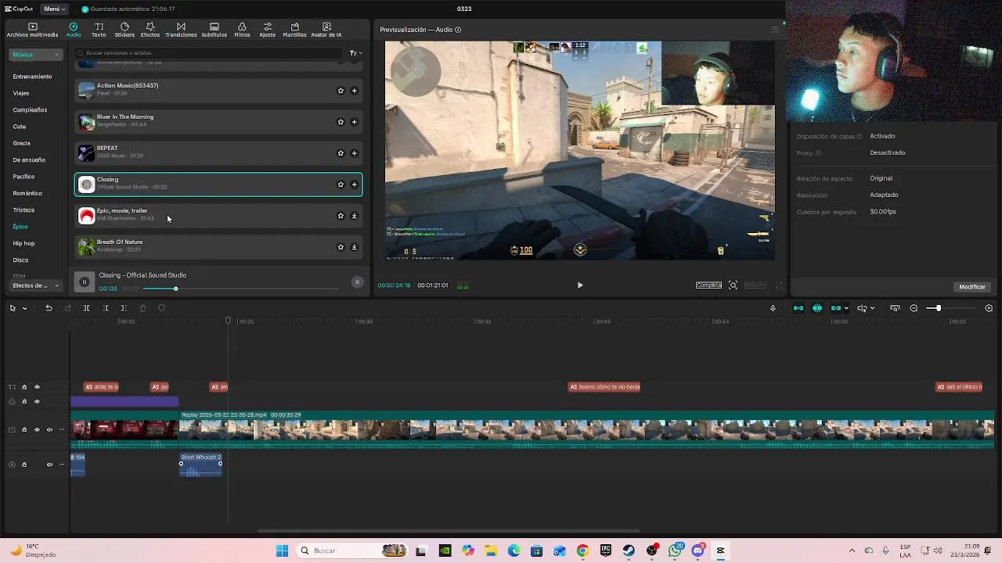Click the timeline zoom slider
The height and width of the screenshot is (563, 1002).
tap(951, 308)
